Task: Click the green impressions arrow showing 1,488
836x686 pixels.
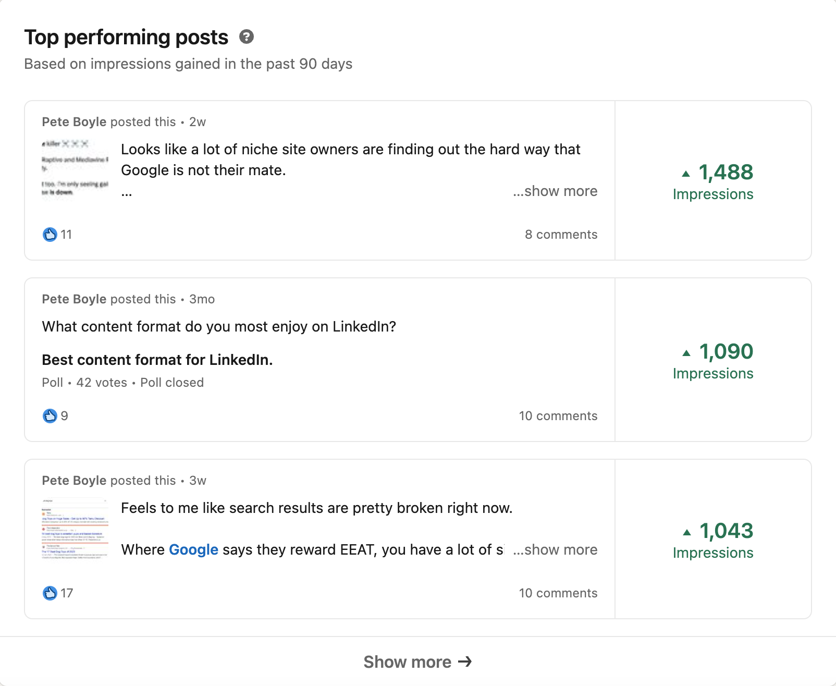Action: click(687, 173)
